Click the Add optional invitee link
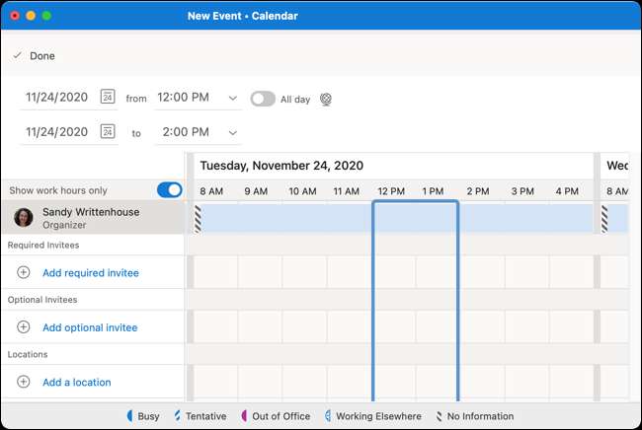Viewport: 642px width, 430px height. 90,327
